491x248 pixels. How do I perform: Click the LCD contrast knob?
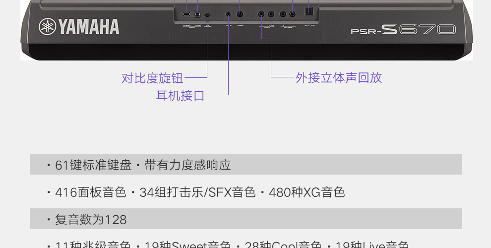click(207, 15)
